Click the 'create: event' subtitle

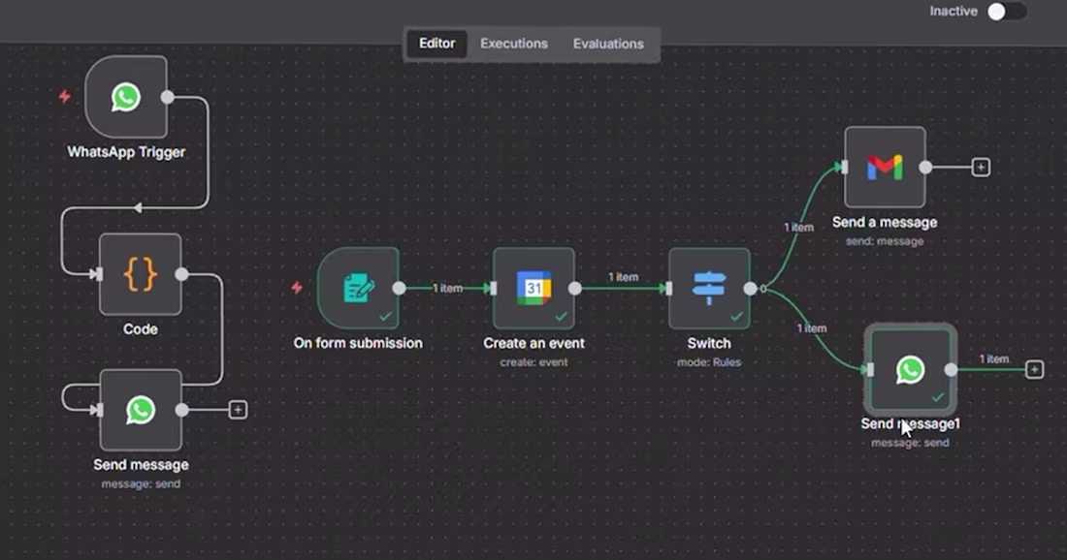click(533, 362)
